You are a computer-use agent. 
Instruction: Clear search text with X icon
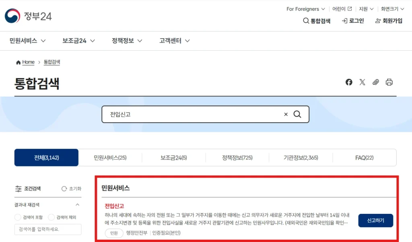coord(286,114)
